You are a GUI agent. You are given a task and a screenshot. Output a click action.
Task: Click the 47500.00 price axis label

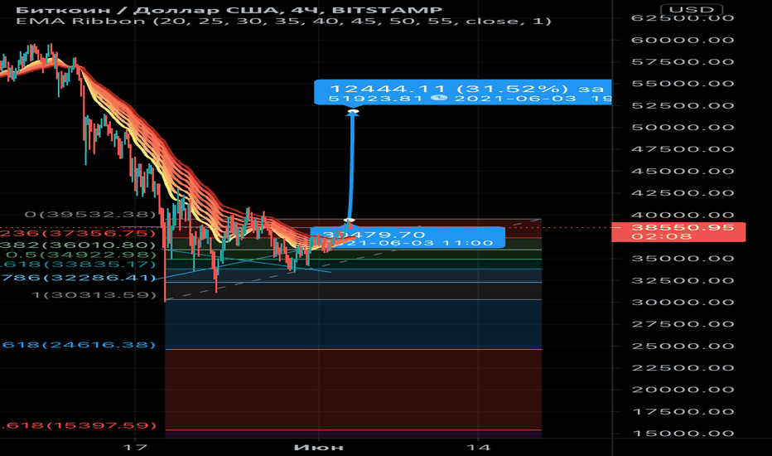683,149
